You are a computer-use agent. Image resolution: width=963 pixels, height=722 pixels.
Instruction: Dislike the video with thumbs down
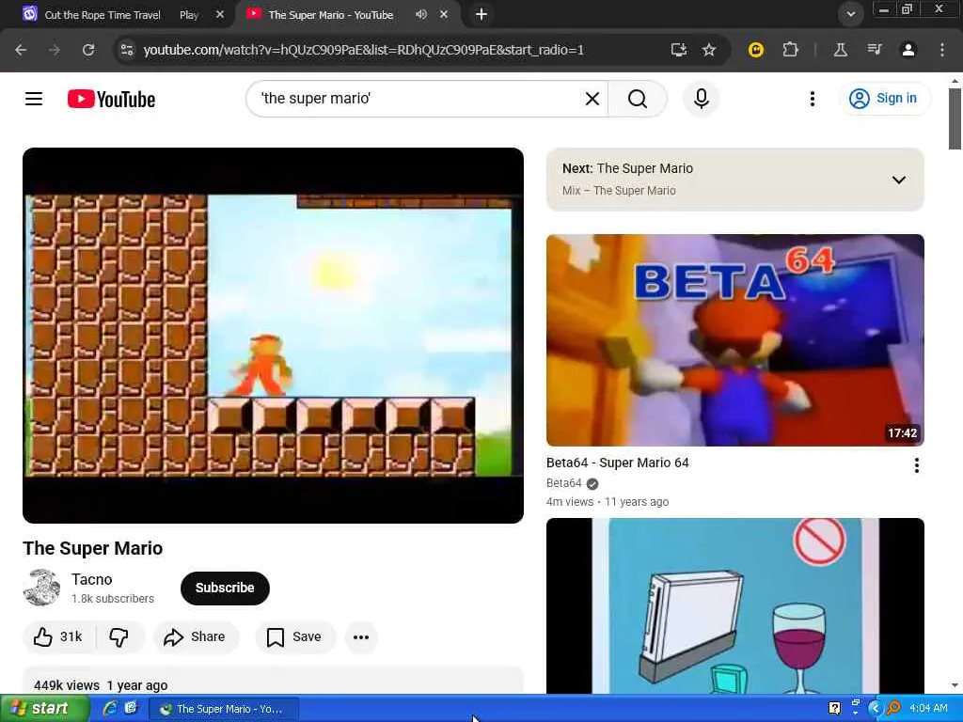point(119,636)
